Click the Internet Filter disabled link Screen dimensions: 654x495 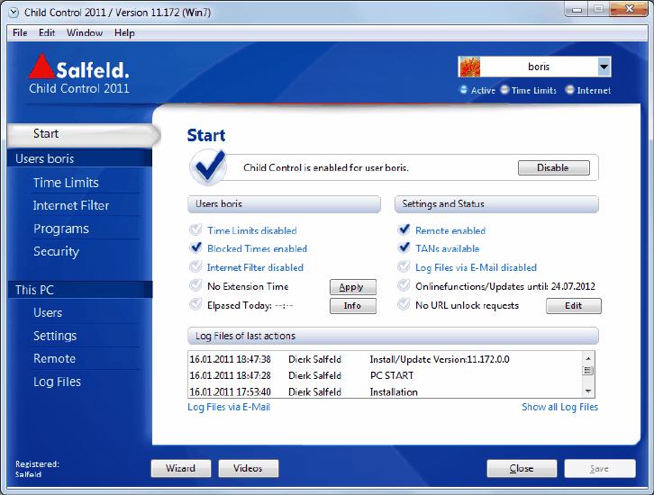click(x=255, y=267)
